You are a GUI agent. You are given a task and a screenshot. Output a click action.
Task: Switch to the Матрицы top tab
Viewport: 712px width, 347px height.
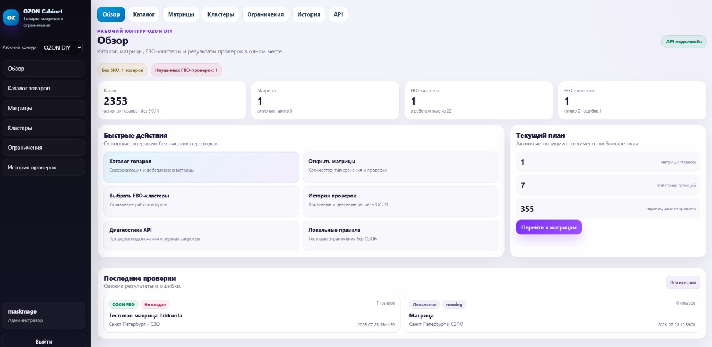coord(181,14)
